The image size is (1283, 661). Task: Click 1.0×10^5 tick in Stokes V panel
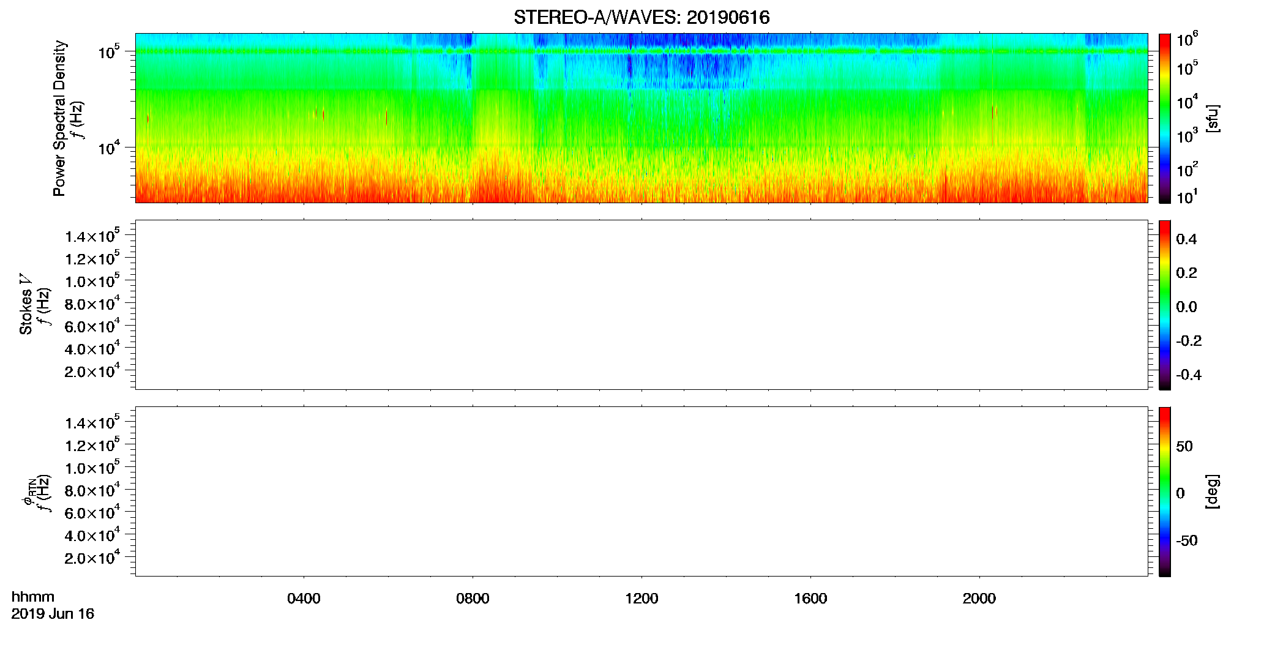click(x=92, y=280)
